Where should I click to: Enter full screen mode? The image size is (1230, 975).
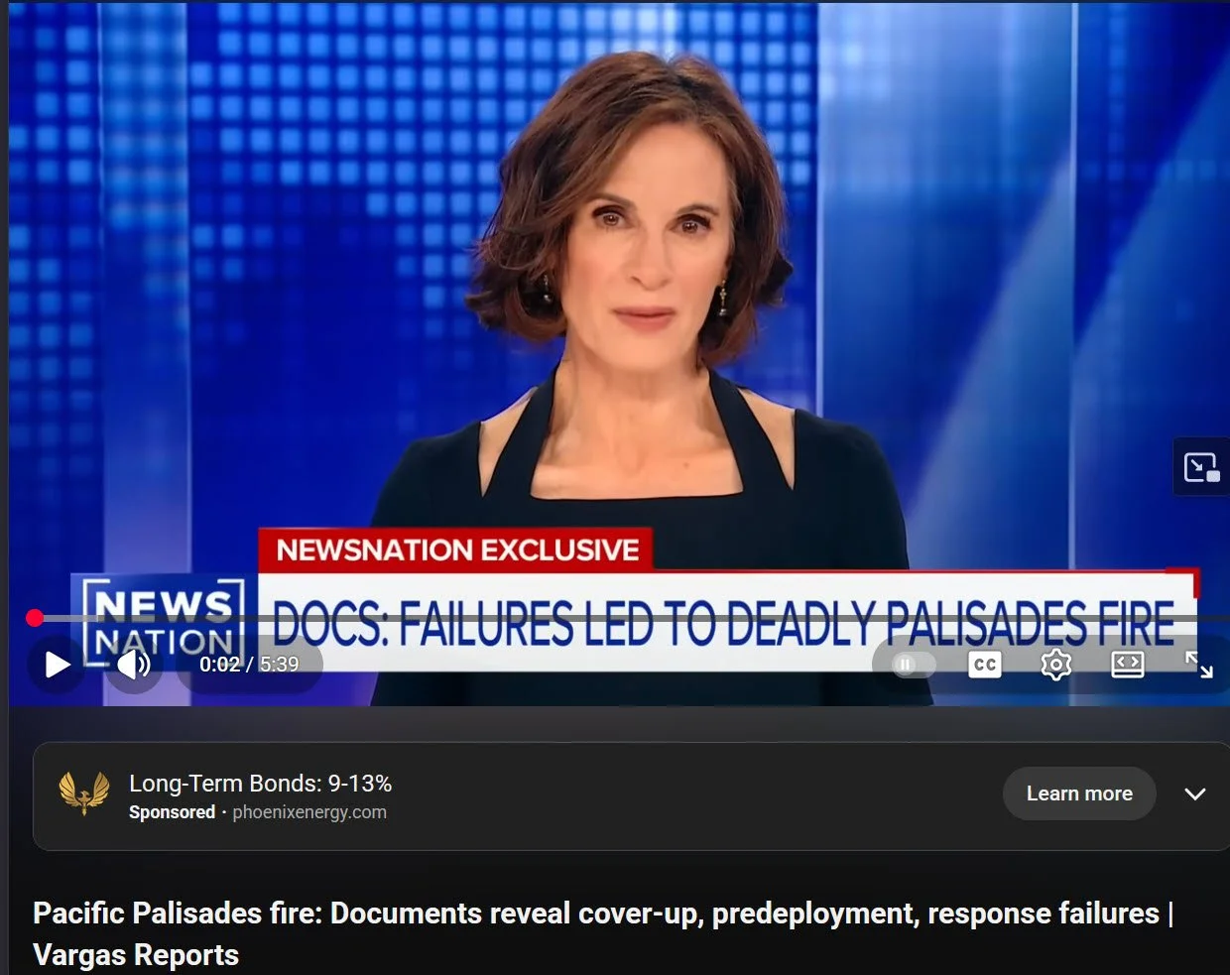click(1198, 665)
